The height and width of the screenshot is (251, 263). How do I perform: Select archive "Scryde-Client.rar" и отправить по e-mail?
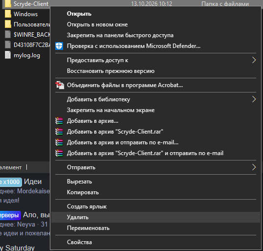(x=155, y=153)
